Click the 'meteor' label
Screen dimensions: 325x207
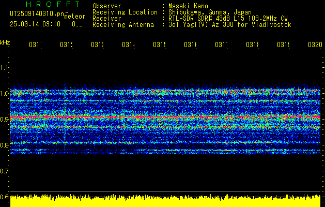(x=75, y=17)
